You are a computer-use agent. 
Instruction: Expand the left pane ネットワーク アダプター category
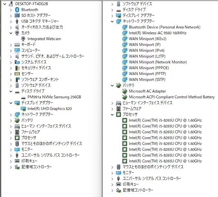[x=11, y=115]
